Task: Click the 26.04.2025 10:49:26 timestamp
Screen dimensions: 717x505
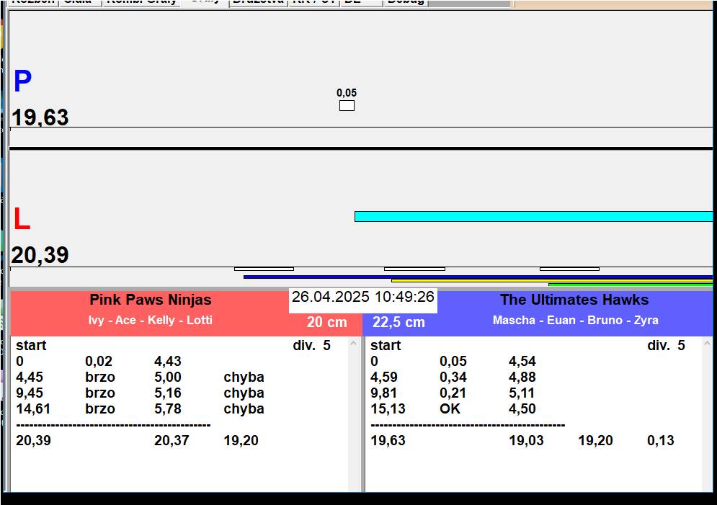Action: [x=363, y=297]
